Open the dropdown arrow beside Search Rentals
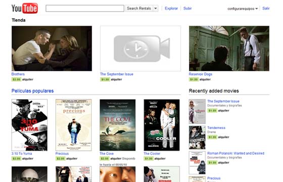 pos(156,8)
